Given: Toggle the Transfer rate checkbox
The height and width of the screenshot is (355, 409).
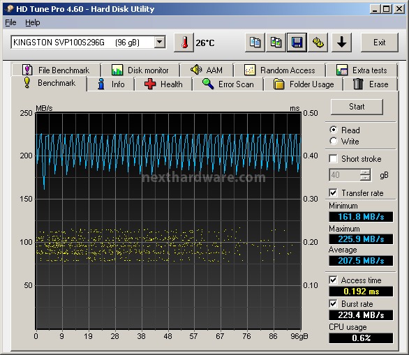Looking at the screenshot, I should (333, 193).
